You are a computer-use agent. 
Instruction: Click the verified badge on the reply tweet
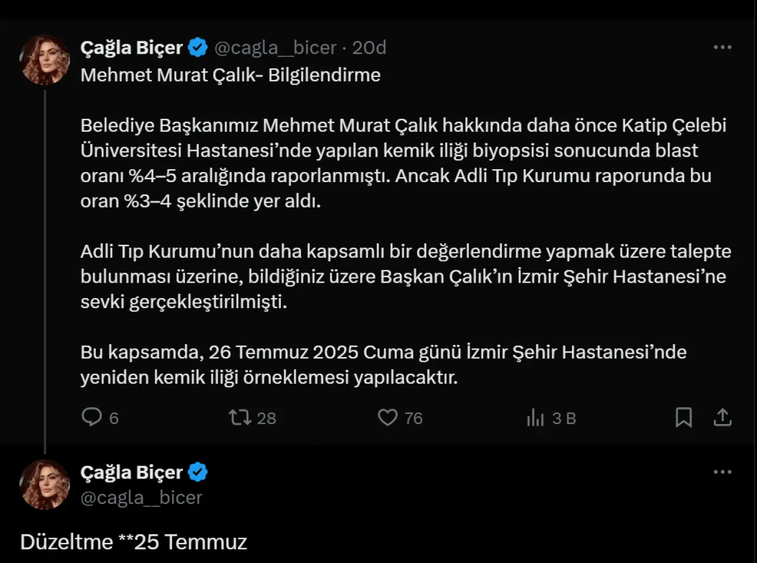198,473
